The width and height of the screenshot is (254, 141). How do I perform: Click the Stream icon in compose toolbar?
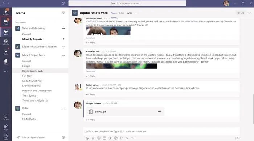coord(122,138)
